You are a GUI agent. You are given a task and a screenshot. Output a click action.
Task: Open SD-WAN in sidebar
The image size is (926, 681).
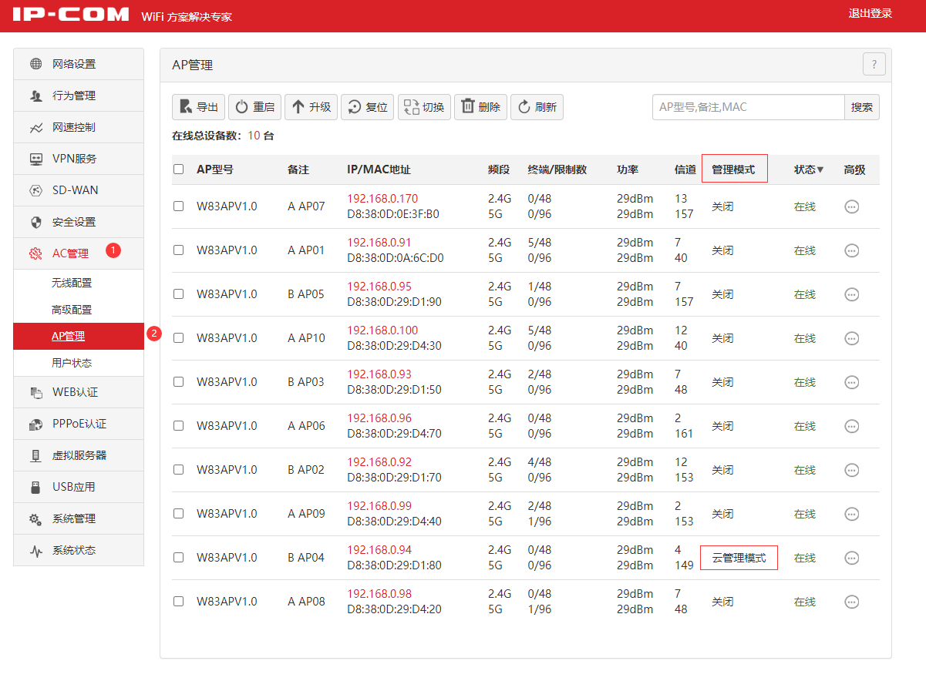(79, 190)
